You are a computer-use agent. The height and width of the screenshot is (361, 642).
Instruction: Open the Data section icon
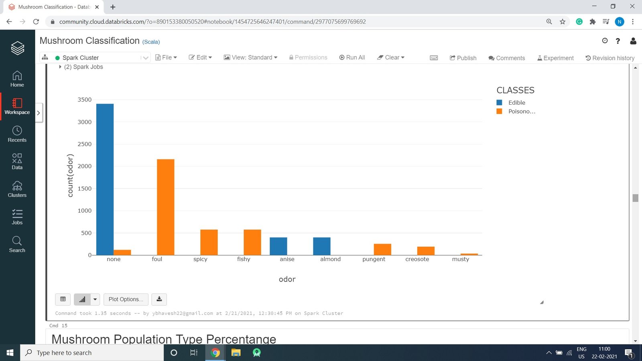click(17, 161)
